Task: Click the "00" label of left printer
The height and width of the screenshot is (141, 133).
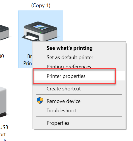Action: pos(2,56)
